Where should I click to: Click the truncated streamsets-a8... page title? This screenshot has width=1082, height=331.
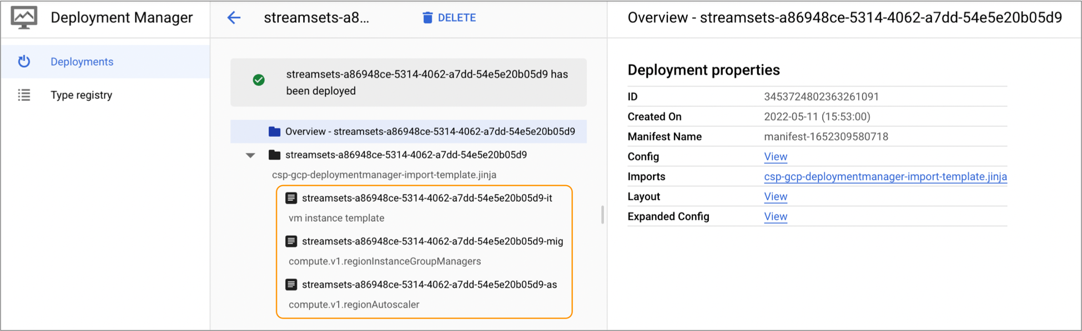tap(316, 18)
